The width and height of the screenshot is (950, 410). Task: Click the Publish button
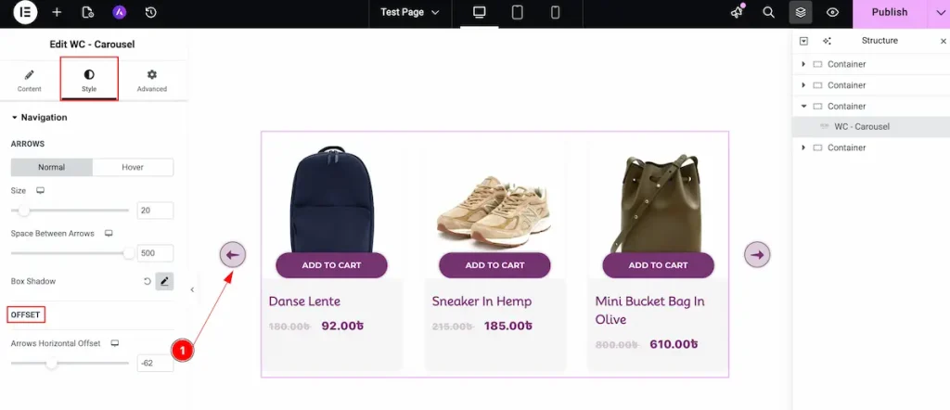tap(889, 13)
